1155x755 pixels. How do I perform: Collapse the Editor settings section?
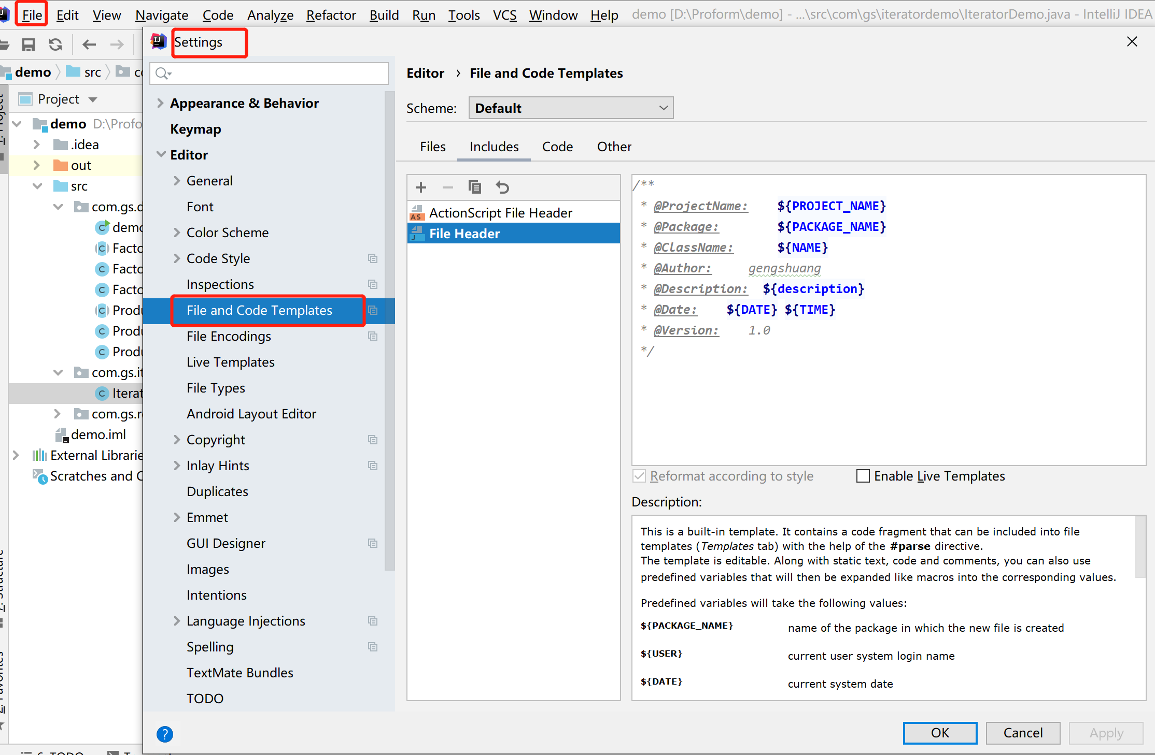[161, 155]
